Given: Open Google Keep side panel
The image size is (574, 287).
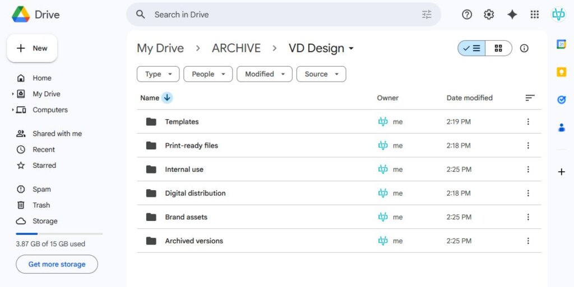Looking at the screenshot, I should coord(561,72).
